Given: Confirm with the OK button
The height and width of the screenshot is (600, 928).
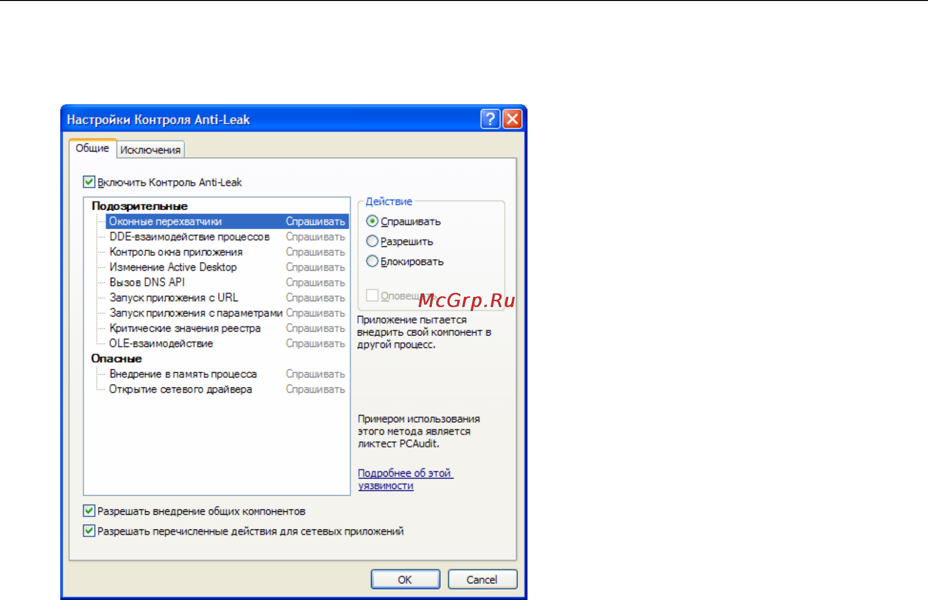Looking at the screenshot, I should click(405, 579).
